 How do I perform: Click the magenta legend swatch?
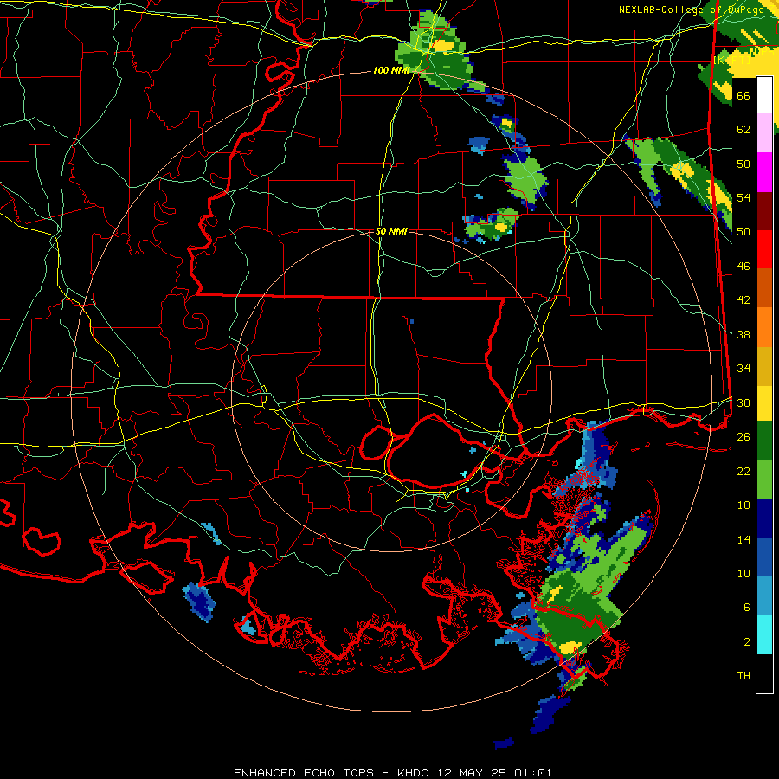[x=764, y=172]
